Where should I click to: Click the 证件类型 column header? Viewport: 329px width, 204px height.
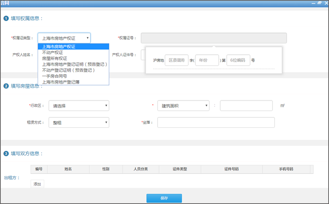pos(180,169)
